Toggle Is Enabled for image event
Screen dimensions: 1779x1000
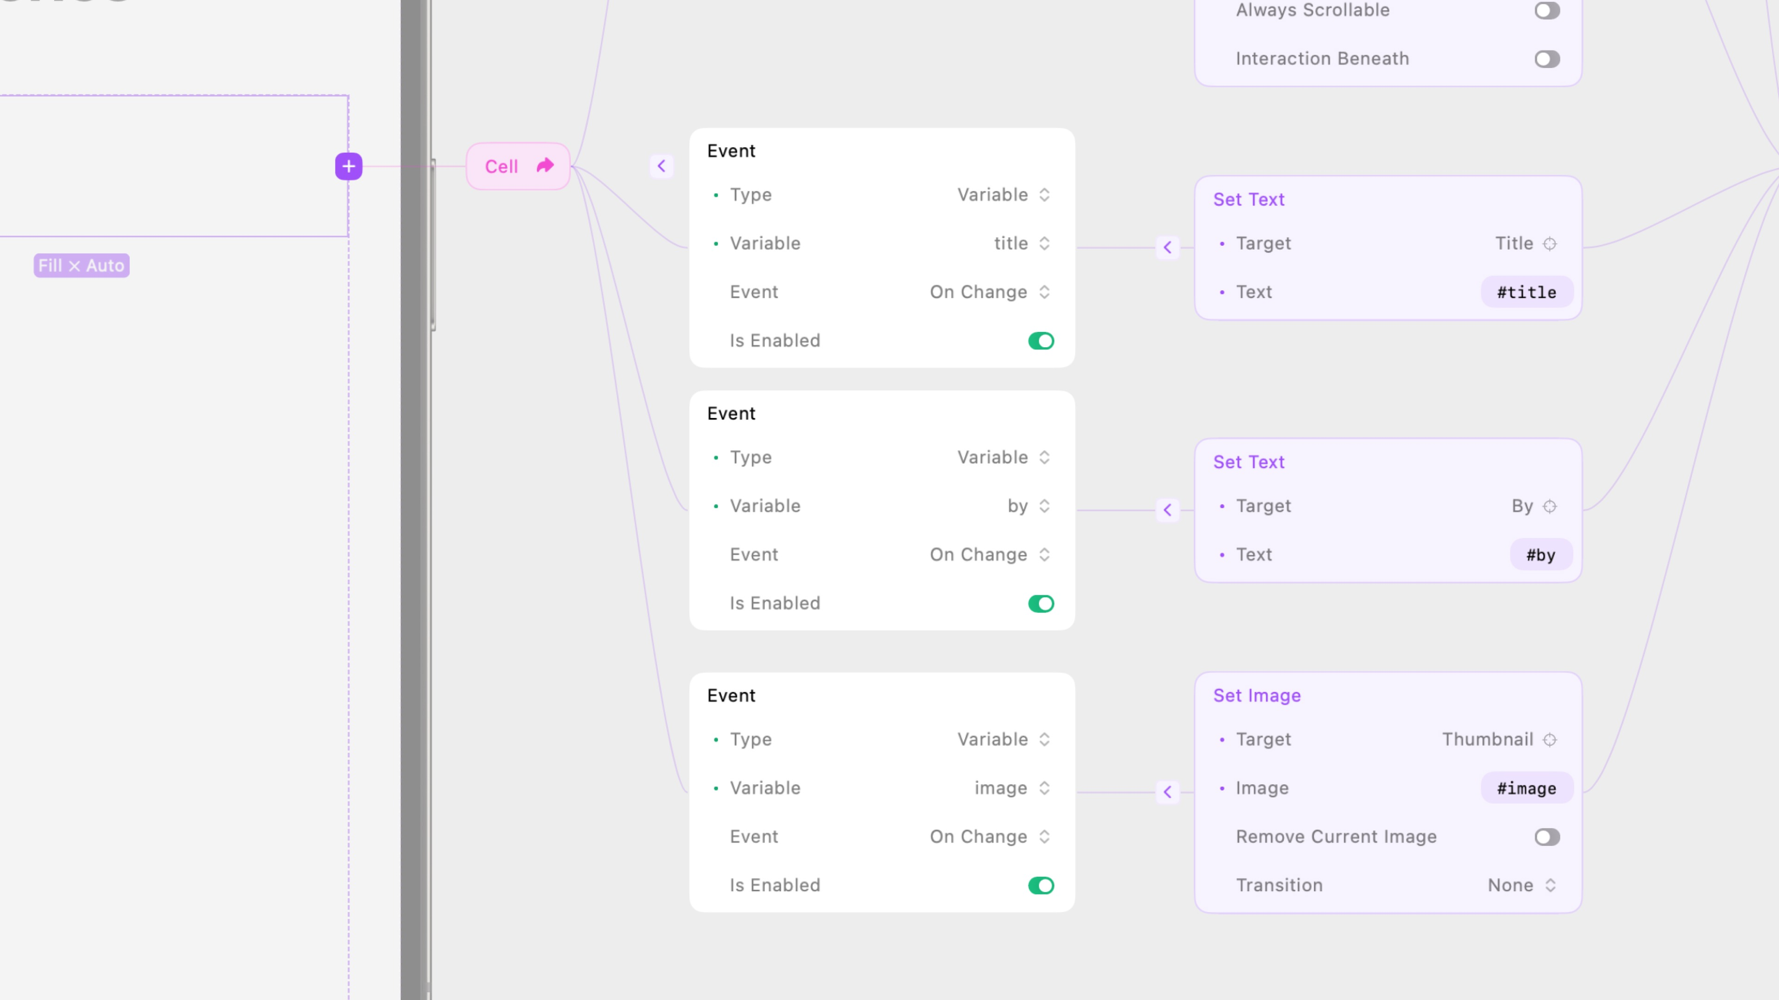(x=1041, y=886)
